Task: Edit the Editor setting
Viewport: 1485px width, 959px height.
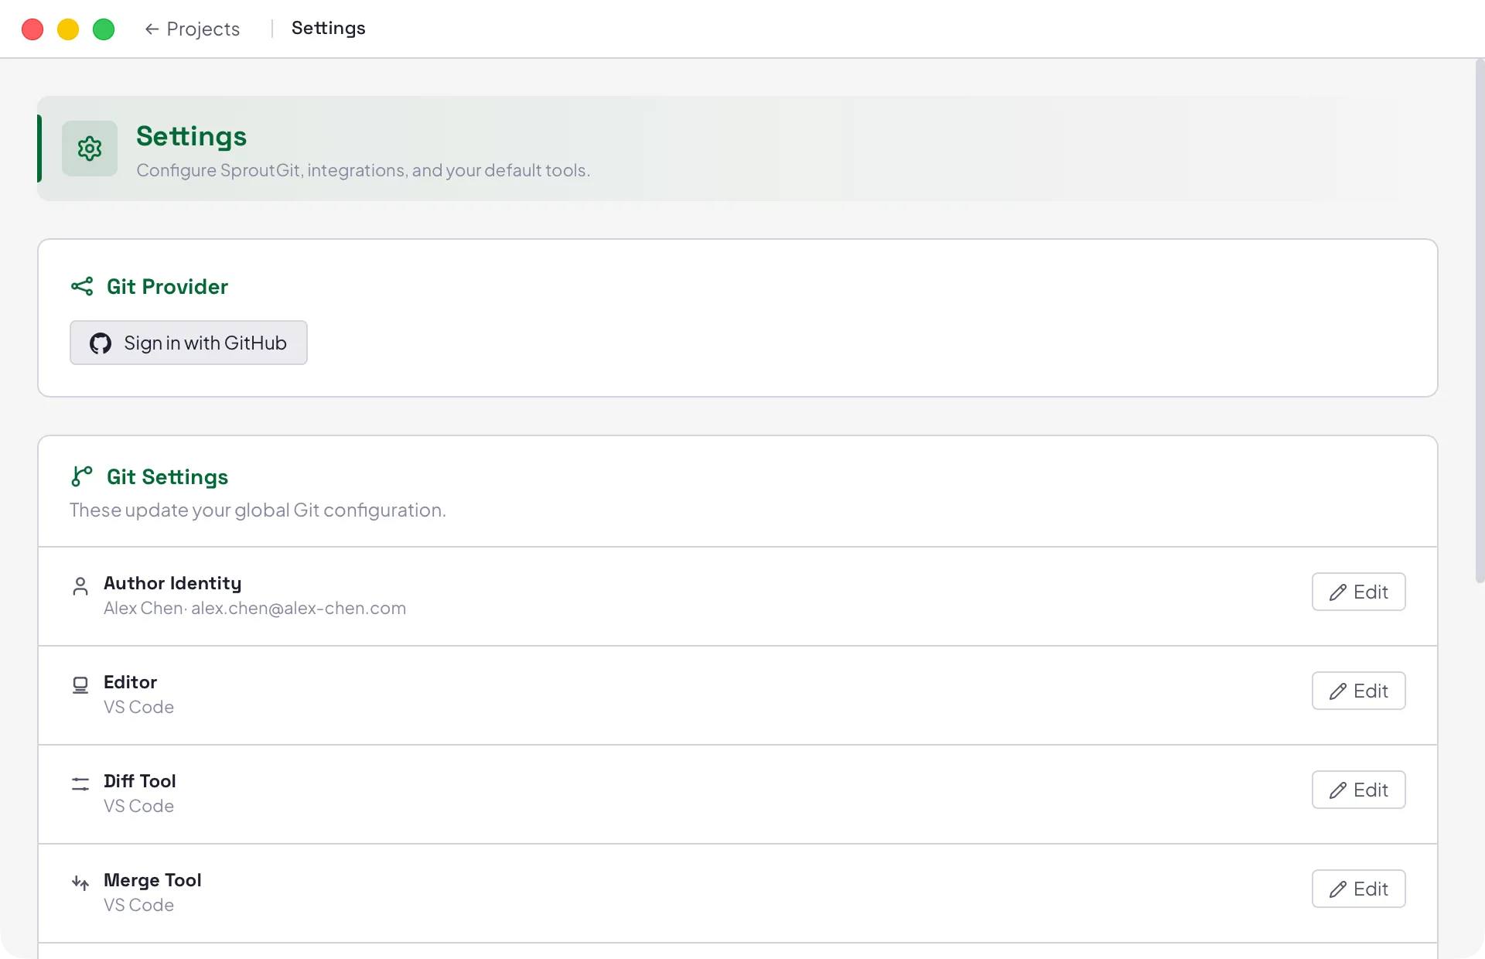Action: [x=1358, y=691]
